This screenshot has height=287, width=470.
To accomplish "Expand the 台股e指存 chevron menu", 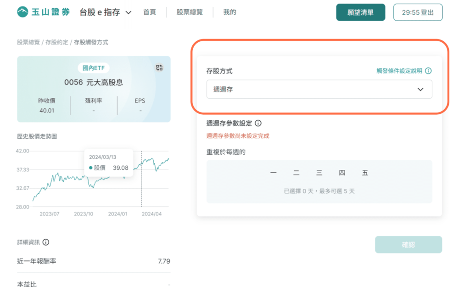I will tap(129, 12).
